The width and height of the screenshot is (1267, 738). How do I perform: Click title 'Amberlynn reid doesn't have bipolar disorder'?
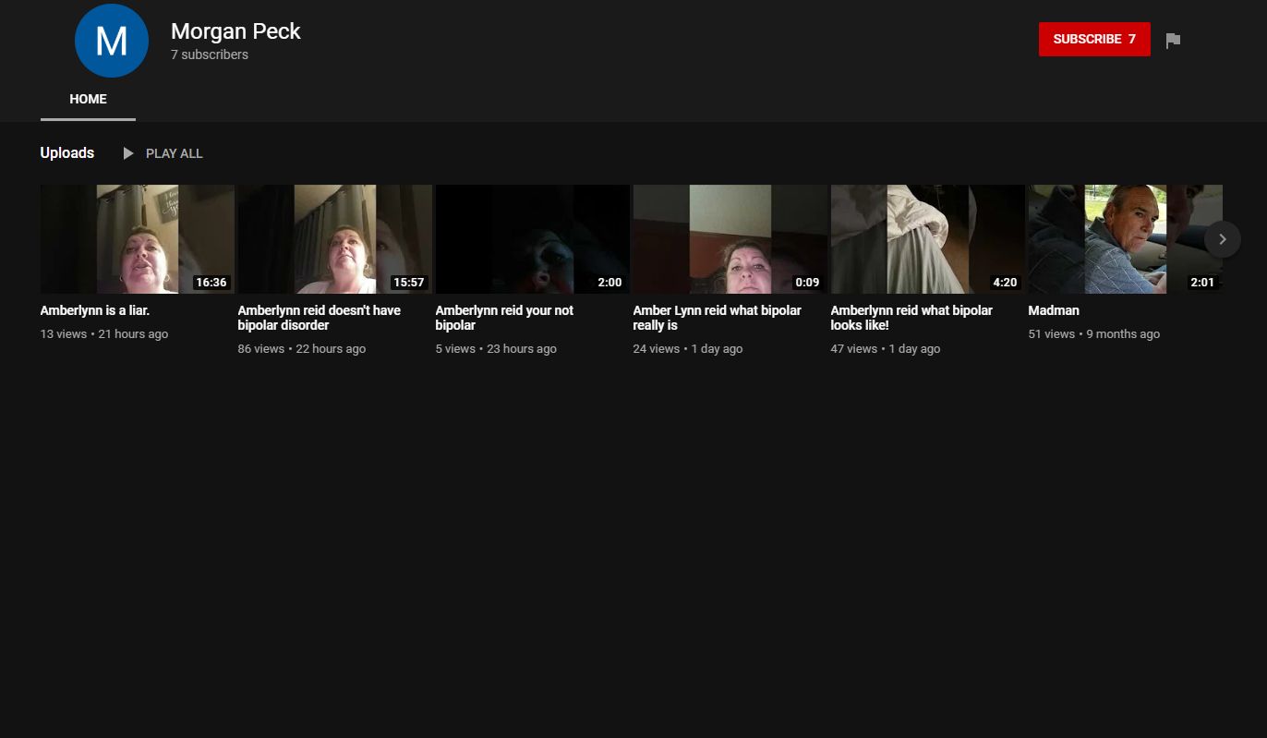click(x=320, y=318)
